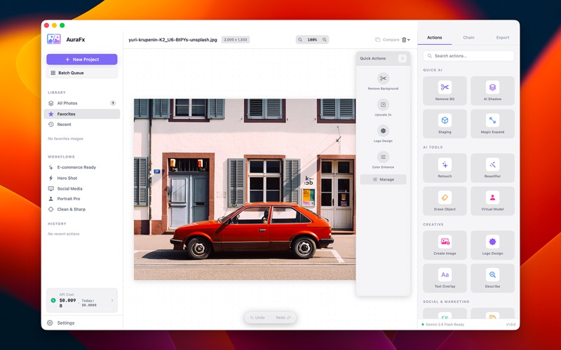Open All Photos in the library

coord(82,103)
